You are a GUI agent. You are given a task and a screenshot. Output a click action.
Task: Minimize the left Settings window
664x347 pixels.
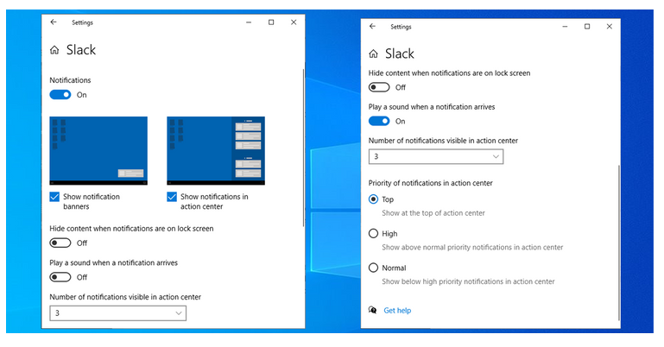coord(249,22)
